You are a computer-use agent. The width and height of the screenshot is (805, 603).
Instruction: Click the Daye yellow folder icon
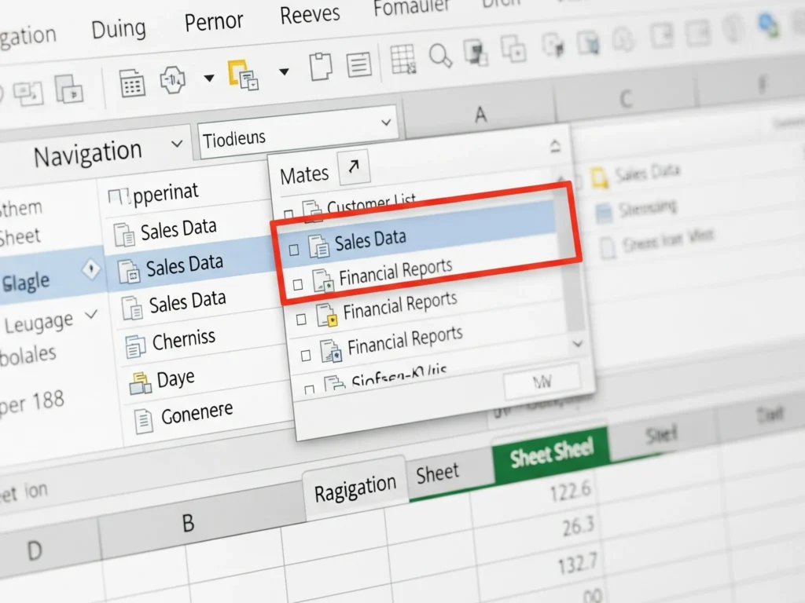point(138,383)
